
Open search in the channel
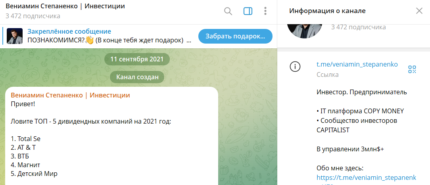228,11
